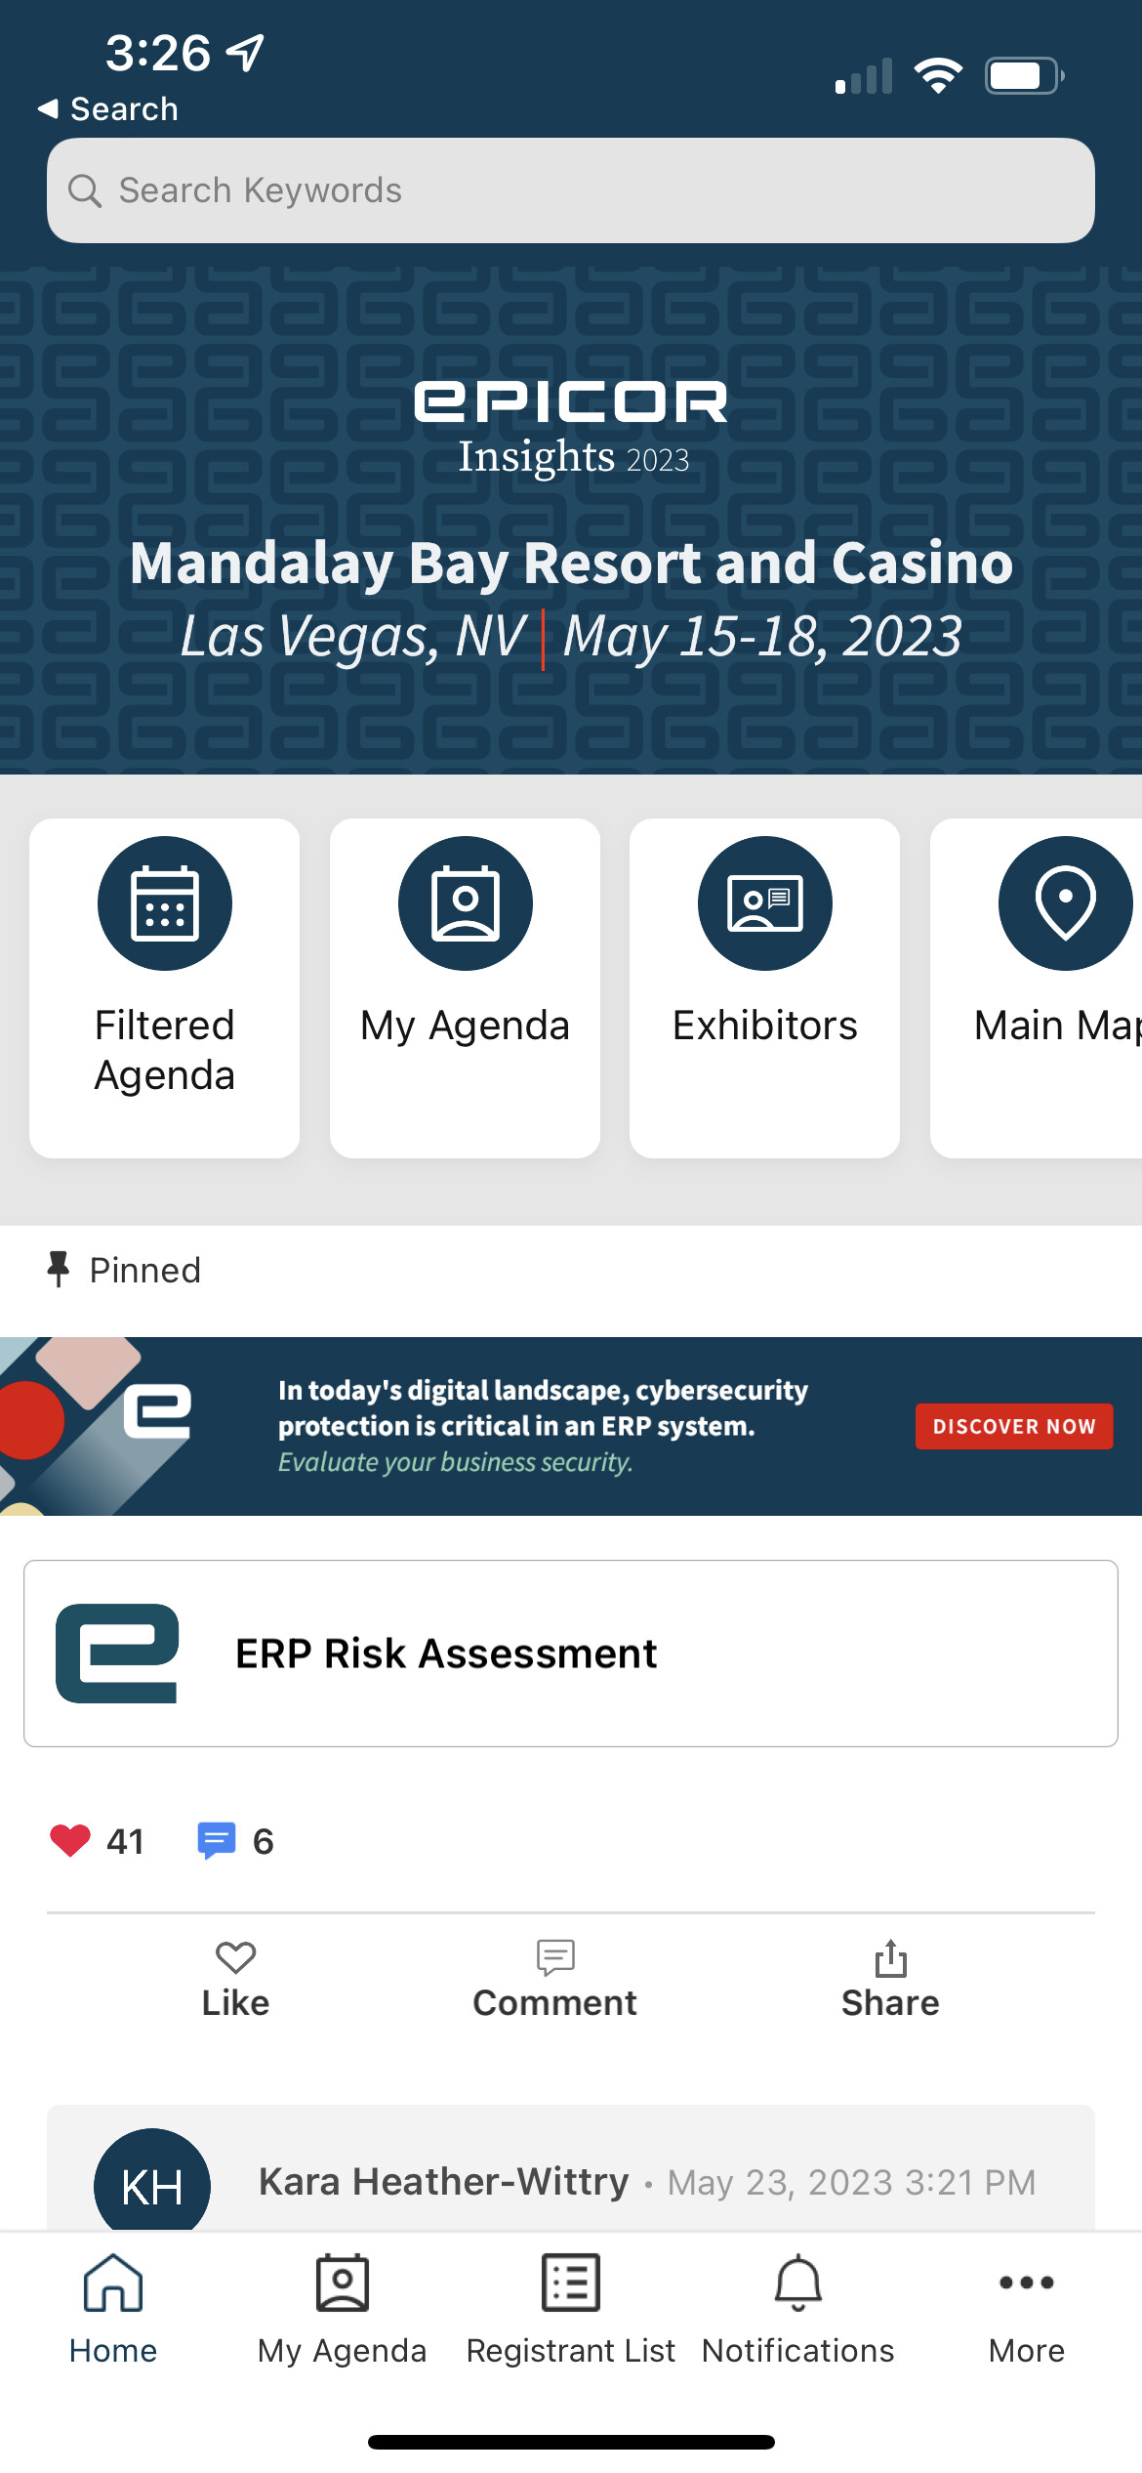Select the Filtered Agenda label

point(165,1050)
